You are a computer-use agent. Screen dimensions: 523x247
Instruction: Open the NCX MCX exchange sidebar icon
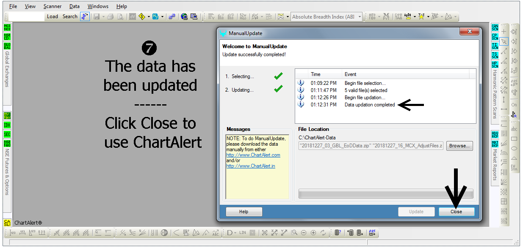pyautogui.click(x=7, y=27)
